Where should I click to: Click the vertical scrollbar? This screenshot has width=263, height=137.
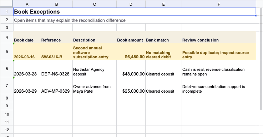click(x=261, y=59)
